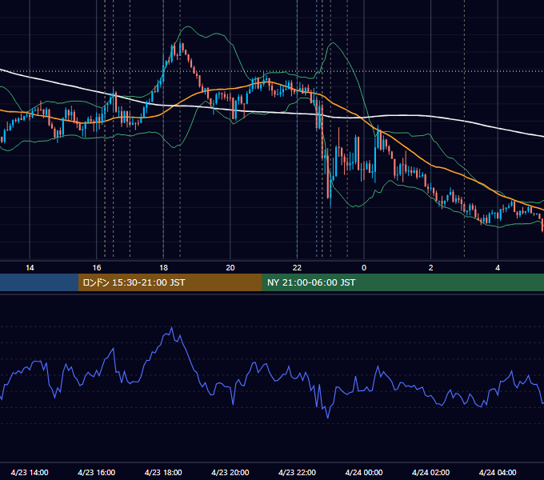Click the 0 hour label on time axis
Viewport: 544px width, 480px height.
(x=364, y=268)
